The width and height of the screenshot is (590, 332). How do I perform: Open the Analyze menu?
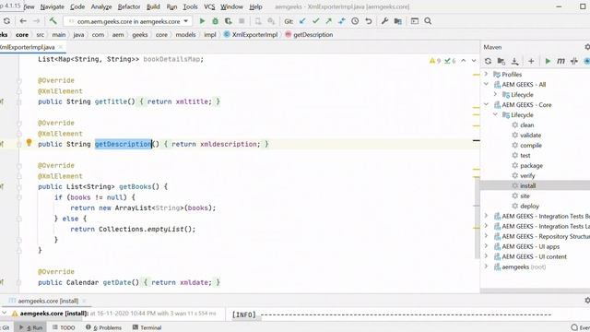click(x=101, y=6)
